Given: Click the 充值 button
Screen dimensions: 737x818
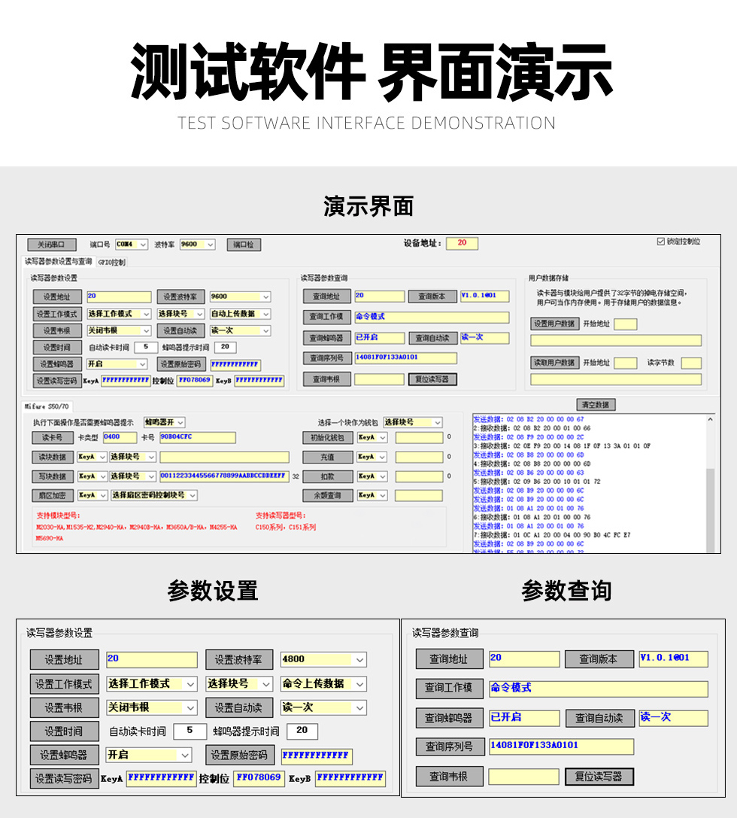Looking at the screenshot, I should coord(327,458).
